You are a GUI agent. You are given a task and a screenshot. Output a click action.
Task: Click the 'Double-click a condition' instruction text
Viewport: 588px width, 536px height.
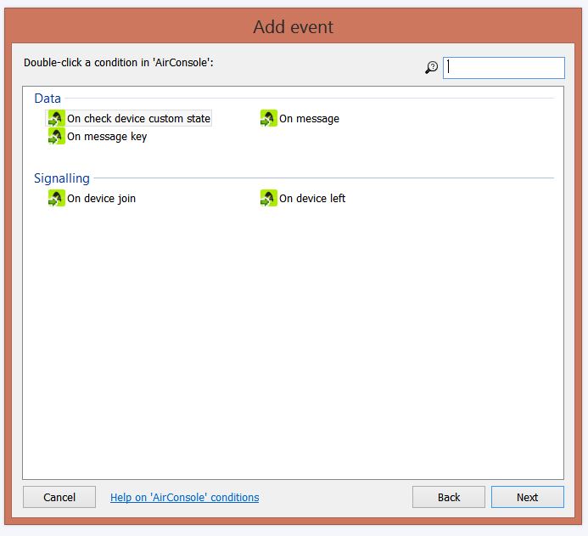click(x=118, y=63)
